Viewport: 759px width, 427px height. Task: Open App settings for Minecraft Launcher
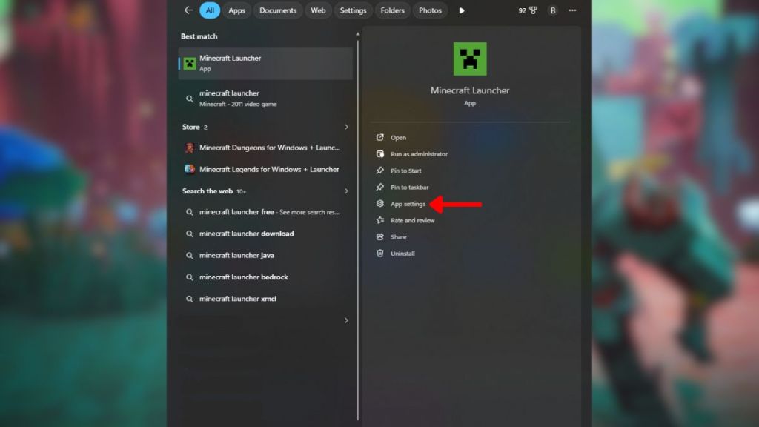click(408, 205)
